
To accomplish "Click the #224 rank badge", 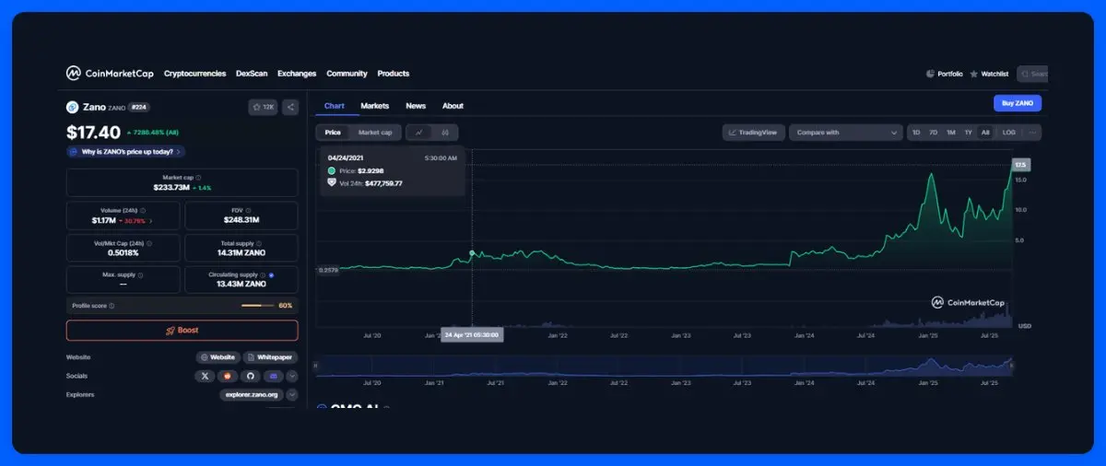I will click(x=140, y=107).
